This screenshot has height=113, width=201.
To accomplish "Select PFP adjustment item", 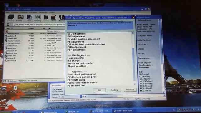I will coord(77,50).
